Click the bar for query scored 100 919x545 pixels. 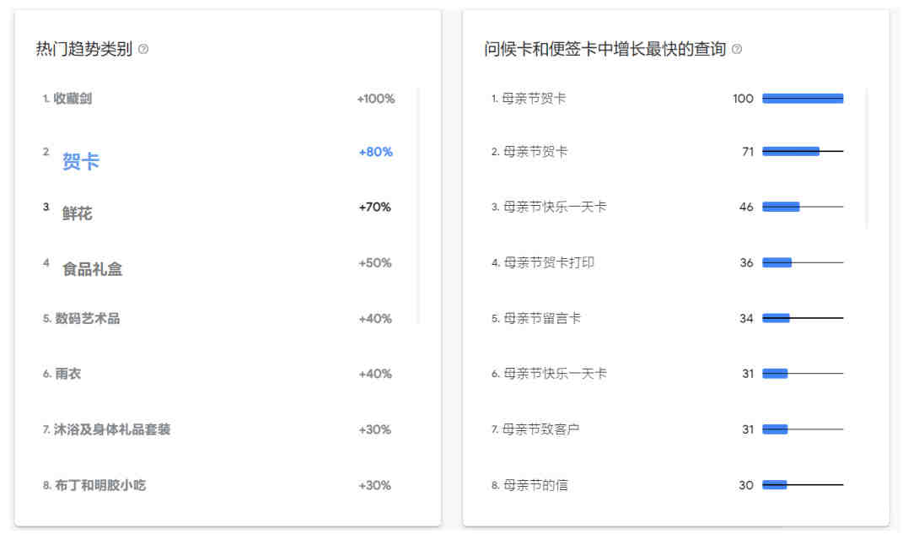pos(803,99)
